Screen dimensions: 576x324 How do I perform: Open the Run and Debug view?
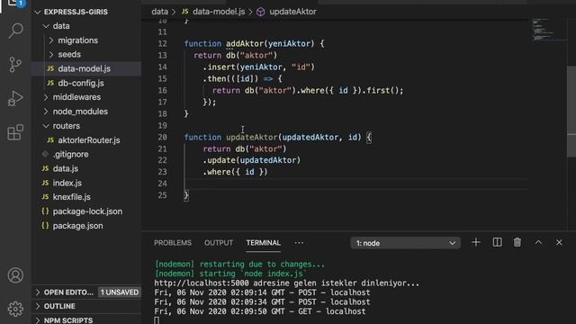point(15,98)
